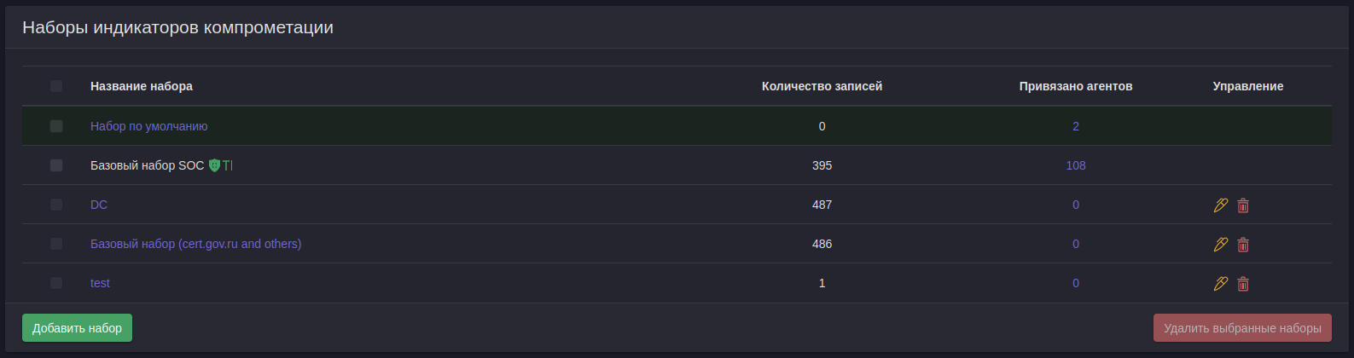View 108 agents bound to SOC set

coord(1075,165)
